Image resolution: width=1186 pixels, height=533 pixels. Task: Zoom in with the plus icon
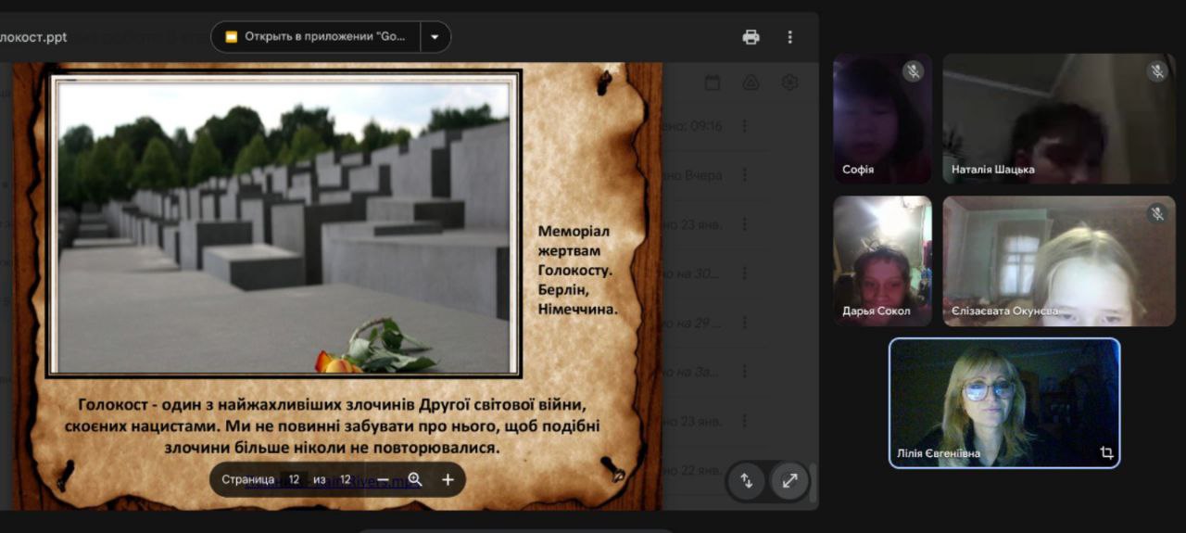[448, 479]
